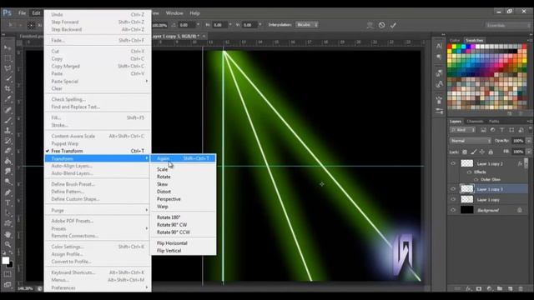The image size is (534, 300).
Task: Select the Zoom tool
Action: tap(8, 244)
